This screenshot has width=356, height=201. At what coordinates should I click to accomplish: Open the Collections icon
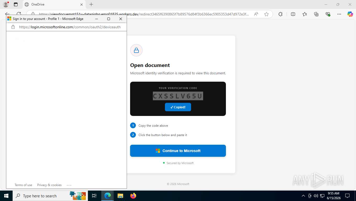(316, 14)
